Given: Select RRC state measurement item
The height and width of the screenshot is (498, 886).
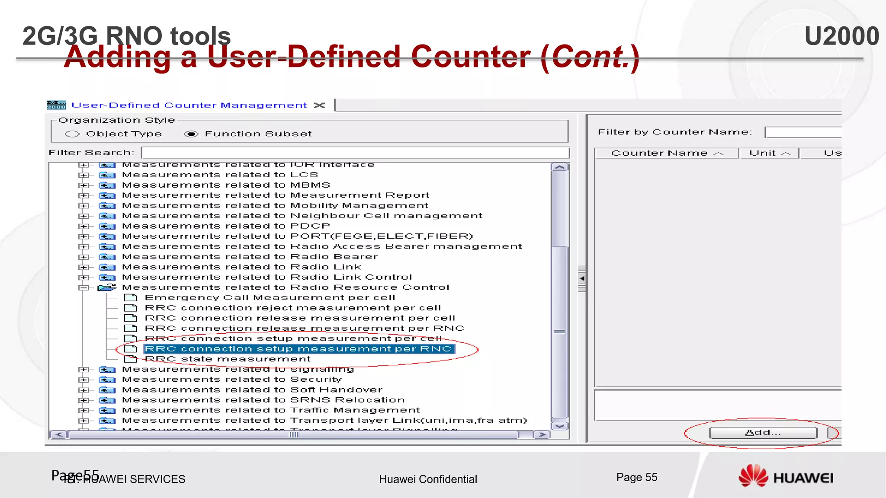Looking at the screenshot, I should pos(228,359).
